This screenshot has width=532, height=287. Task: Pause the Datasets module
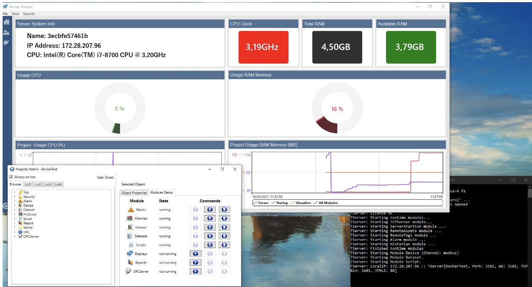[210, 236]
